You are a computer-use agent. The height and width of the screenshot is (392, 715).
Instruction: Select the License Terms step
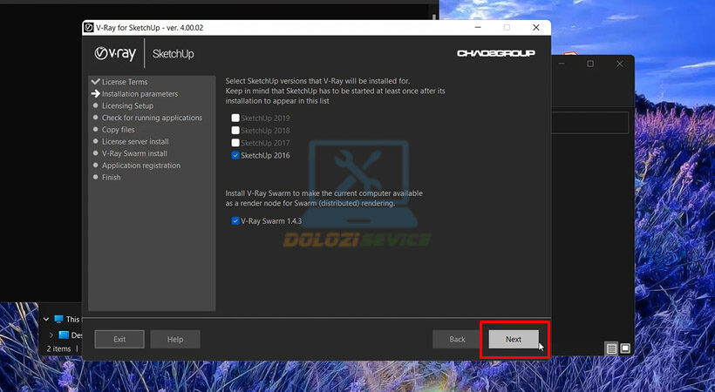tap(124, 82)
